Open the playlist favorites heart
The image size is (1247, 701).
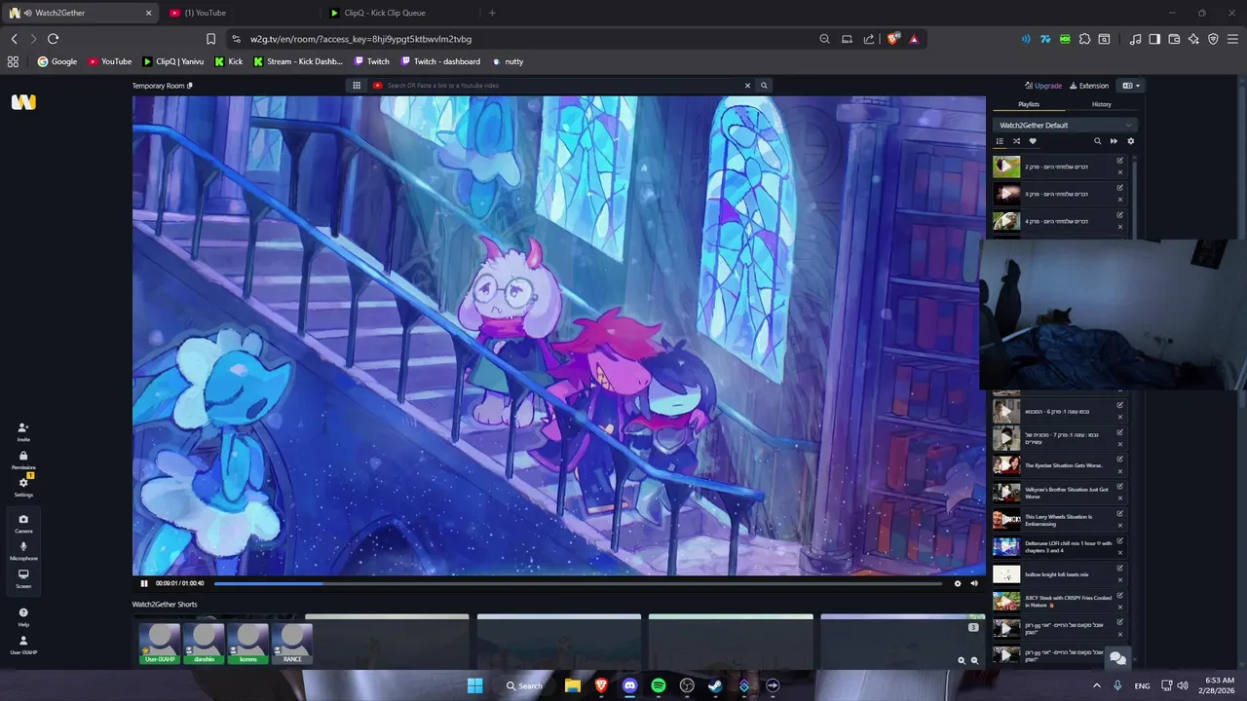click(x=1033, y=141)
